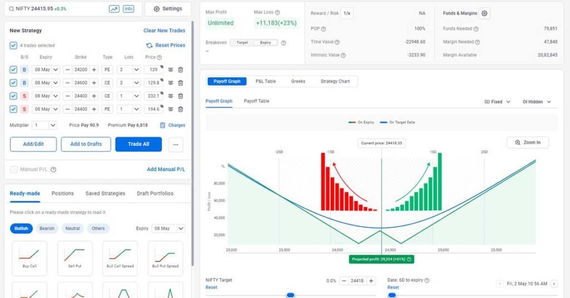
Task: Click Zoom In on payoff graph
Action: point(528,143)
